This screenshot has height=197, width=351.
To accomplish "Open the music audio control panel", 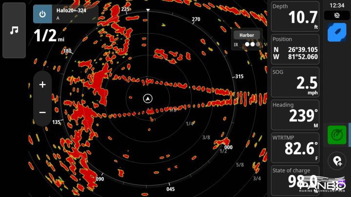I will click(14, 30).
